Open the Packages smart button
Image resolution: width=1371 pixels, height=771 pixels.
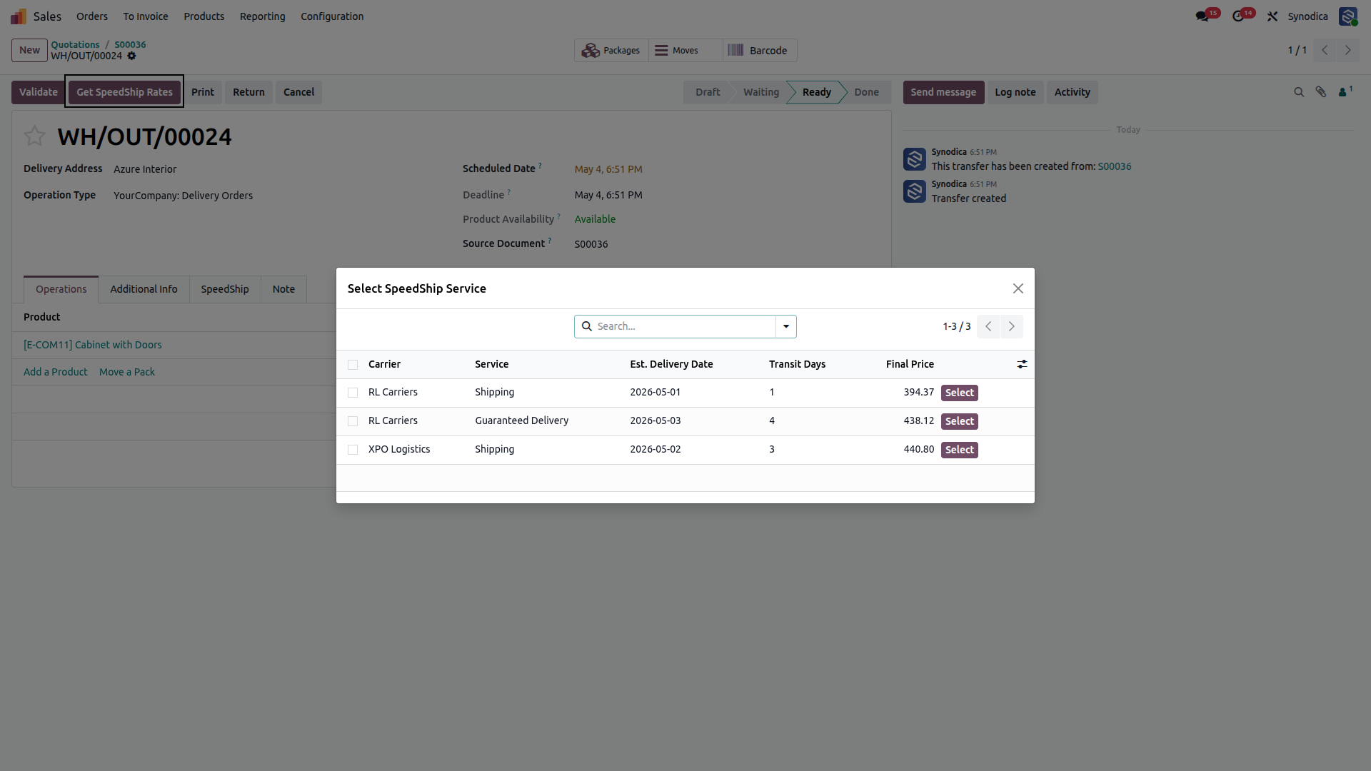[x=611, y=51]
